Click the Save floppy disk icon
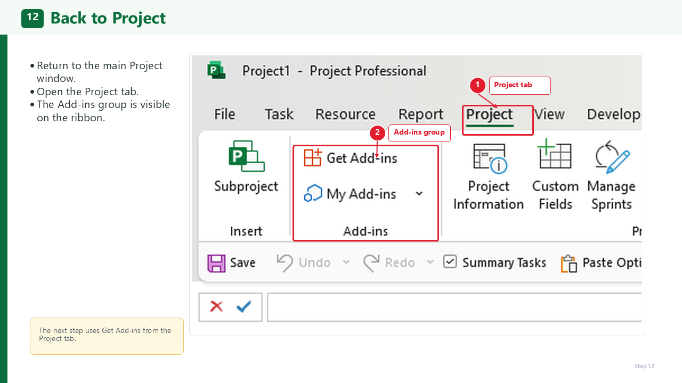The height and width of the screenshot is (383, 682). (216, 263)
